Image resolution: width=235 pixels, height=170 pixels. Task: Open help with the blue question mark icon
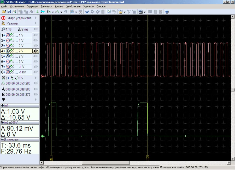click(167, 12)
